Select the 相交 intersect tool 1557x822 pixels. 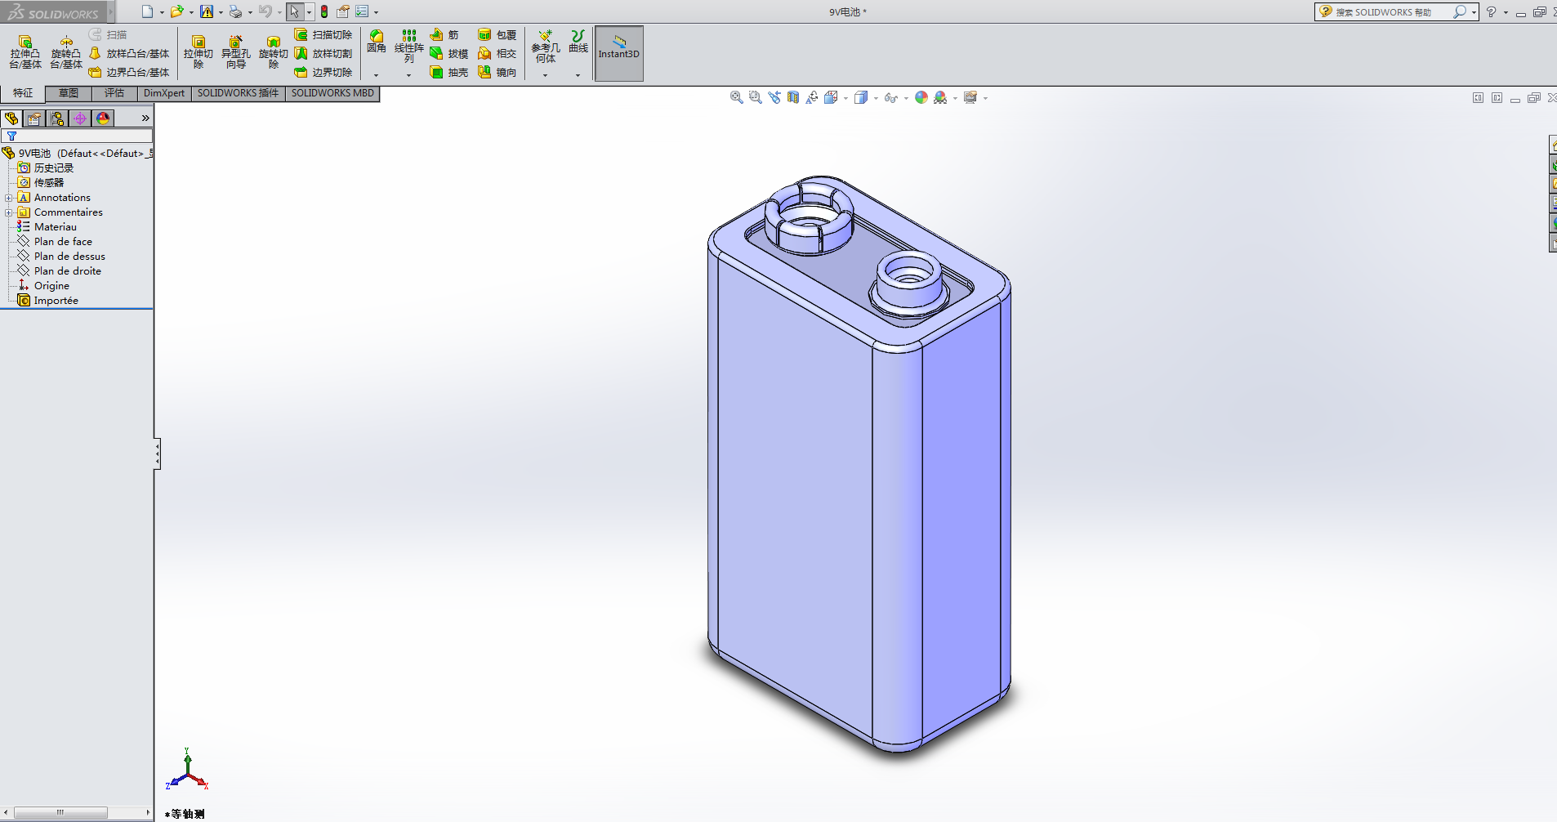(497, 54)
